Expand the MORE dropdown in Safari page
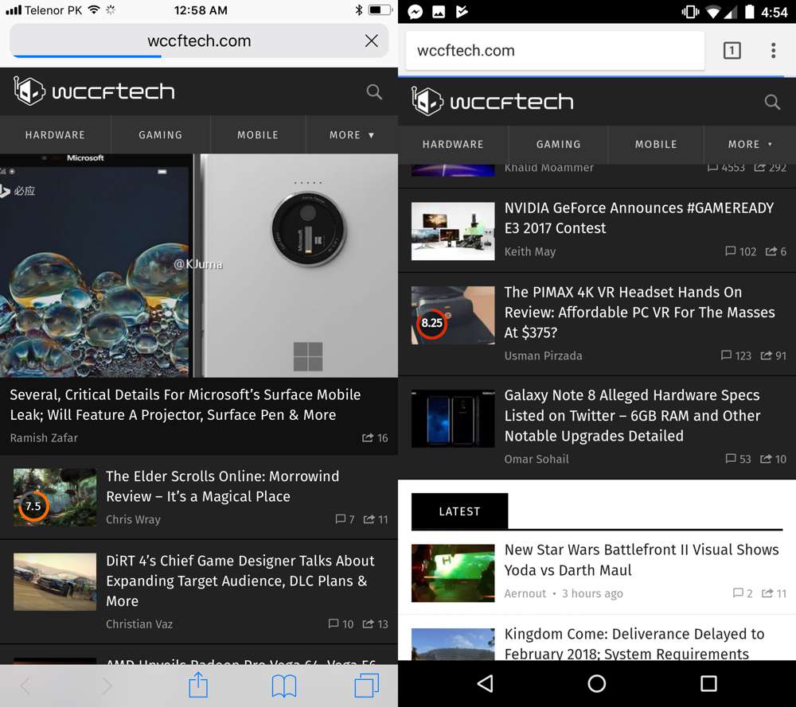 351,135
